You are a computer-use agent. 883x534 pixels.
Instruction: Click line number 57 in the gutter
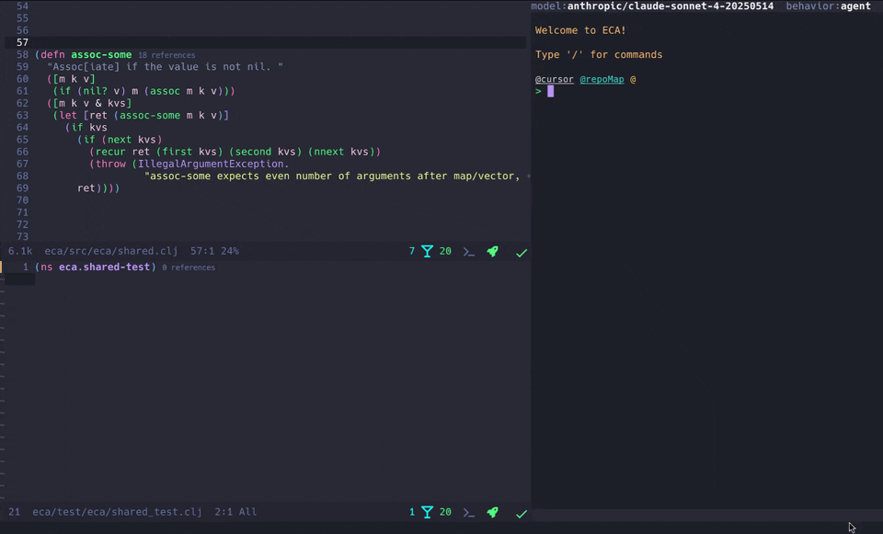(22, 43)
